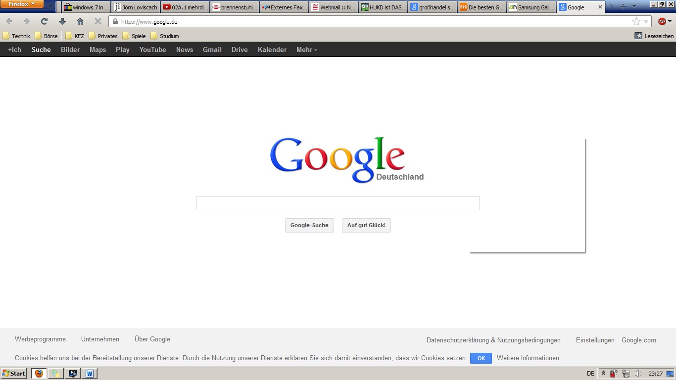
Task: Open Datenschutzerklärung & Nutzungsbedingungen link
Action: coord(493,340)
